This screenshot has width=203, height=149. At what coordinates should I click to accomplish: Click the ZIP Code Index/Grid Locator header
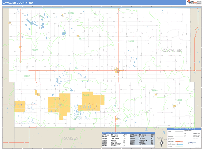116,133
